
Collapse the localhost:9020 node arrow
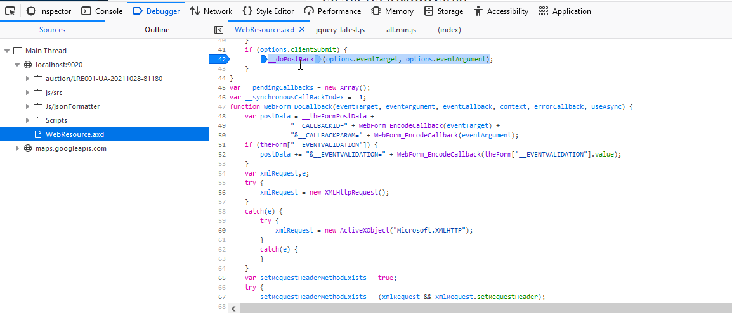pyautogui.click(x=17, y=65)
